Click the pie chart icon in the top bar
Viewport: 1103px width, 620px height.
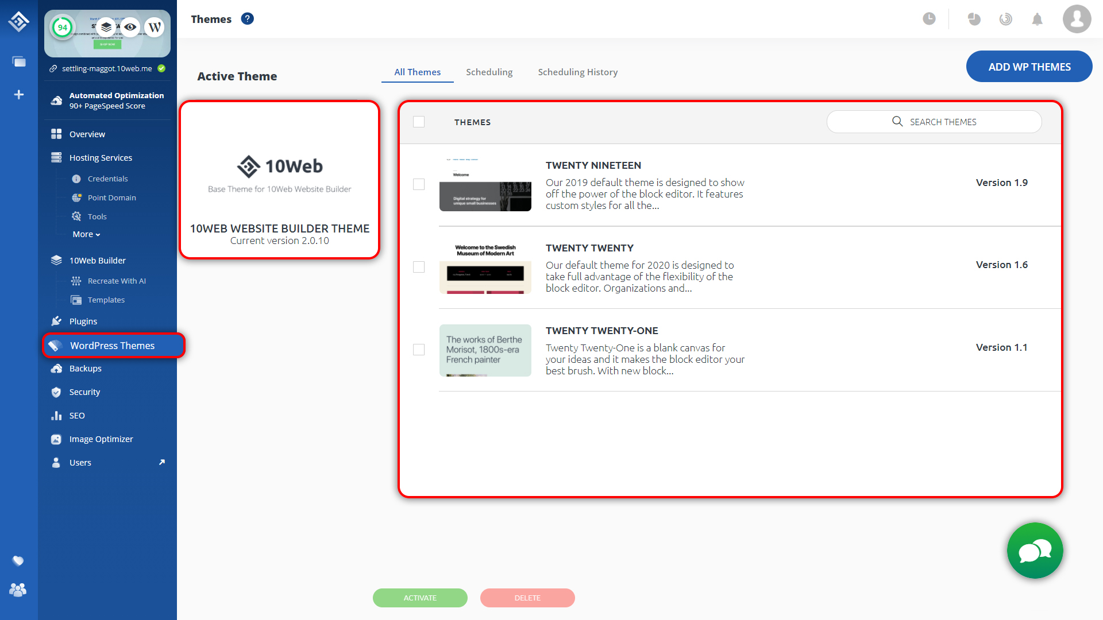tap(974, 19)
